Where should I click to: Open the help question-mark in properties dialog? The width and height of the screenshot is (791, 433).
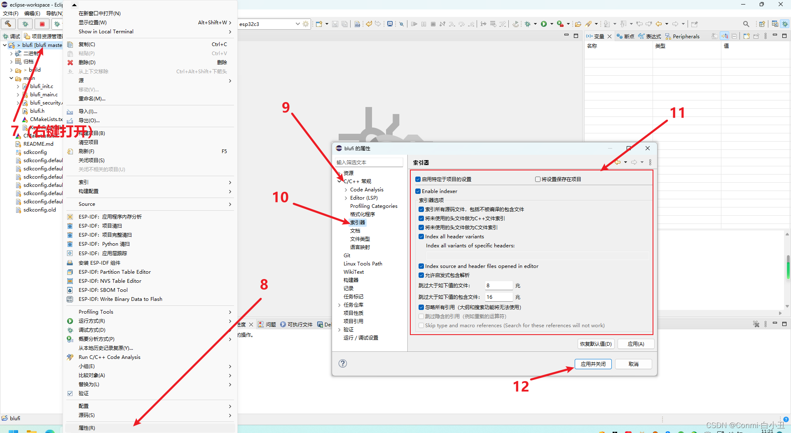343,363
